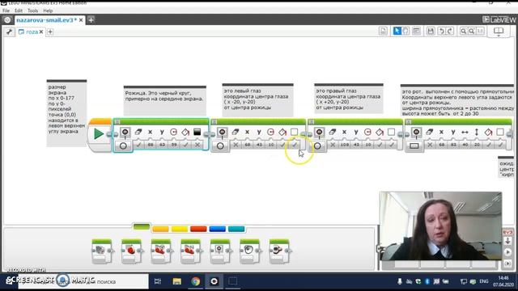
Task: Toggle Clear Screen checkmark on first display block
Action: [x=138, y=145]
